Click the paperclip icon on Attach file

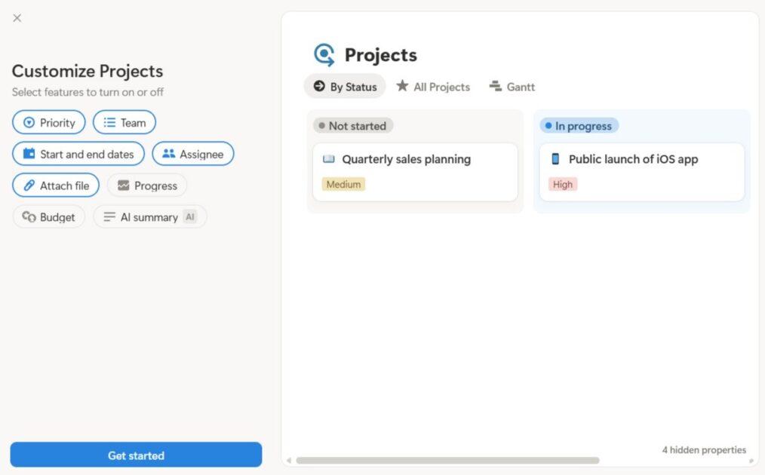pos(29,185)
